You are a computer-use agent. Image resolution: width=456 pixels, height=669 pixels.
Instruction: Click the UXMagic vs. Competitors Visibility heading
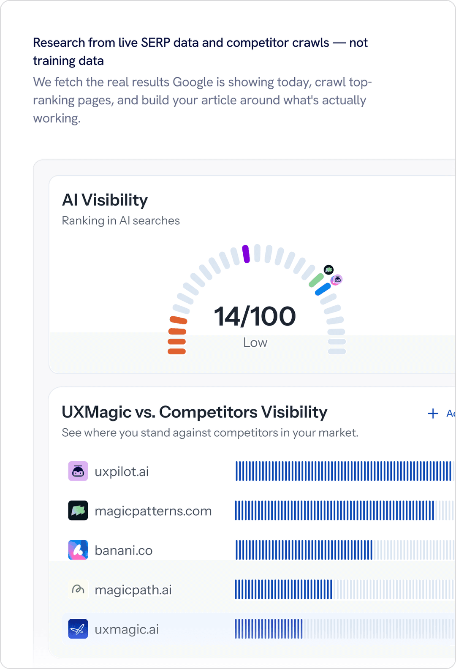pos(195,412)
